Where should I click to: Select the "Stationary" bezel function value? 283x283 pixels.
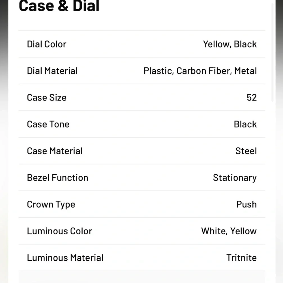pos(235,178)
